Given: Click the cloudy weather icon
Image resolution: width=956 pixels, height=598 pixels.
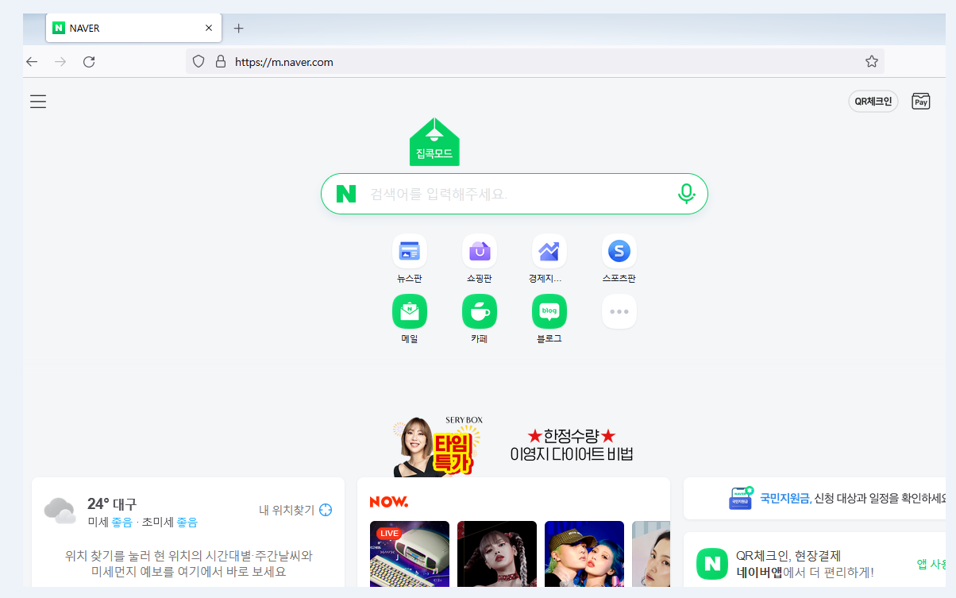Looking at the screenshot, I should pos(60,510).
